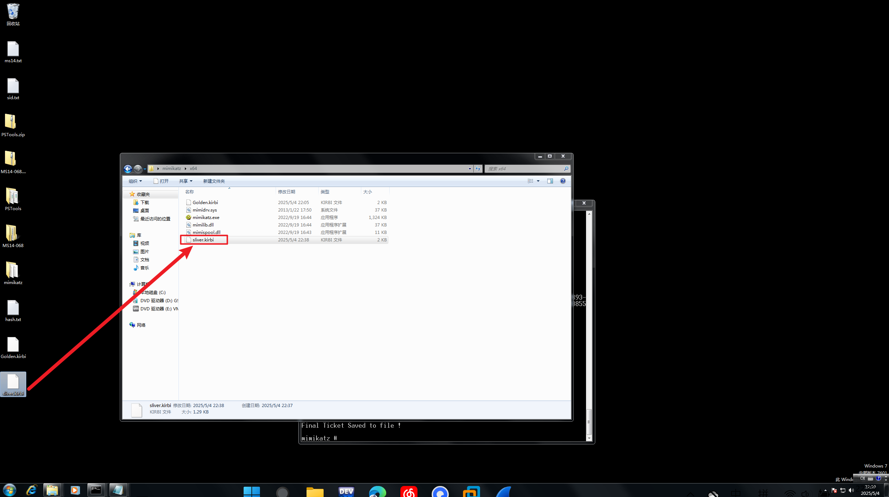Click Internet Explorer in the taskbar

32,490
